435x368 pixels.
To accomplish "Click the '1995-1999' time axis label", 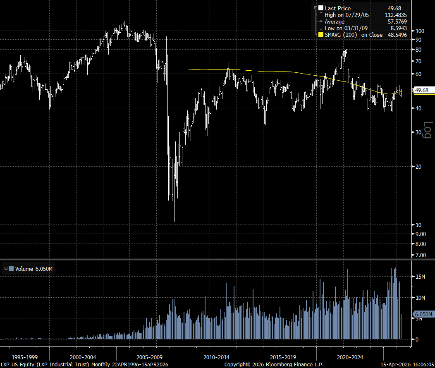I will tap(25, 357).
